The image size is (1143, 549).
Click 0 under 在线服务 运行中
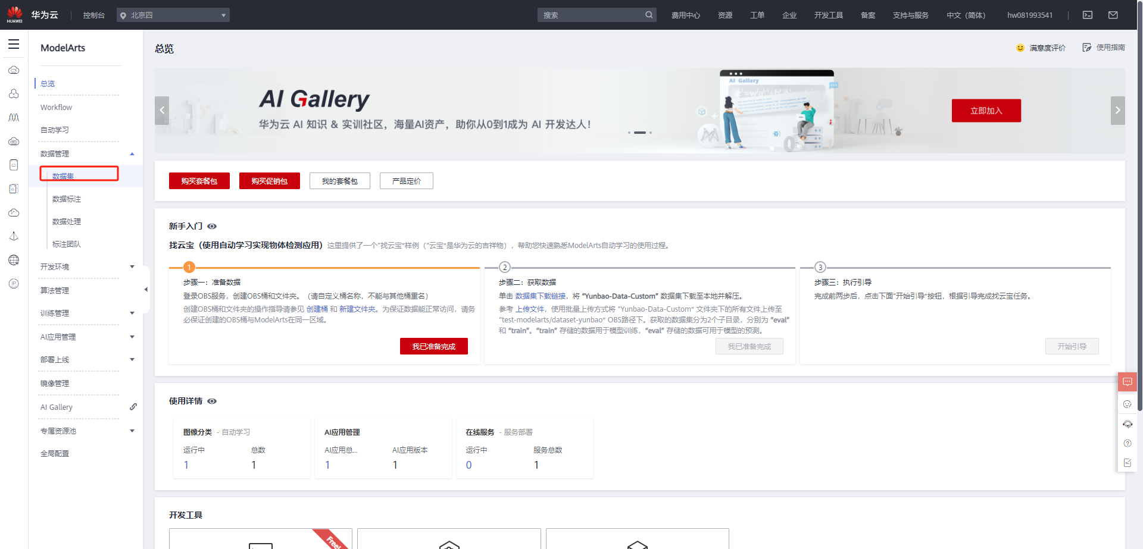coord(469,465)
